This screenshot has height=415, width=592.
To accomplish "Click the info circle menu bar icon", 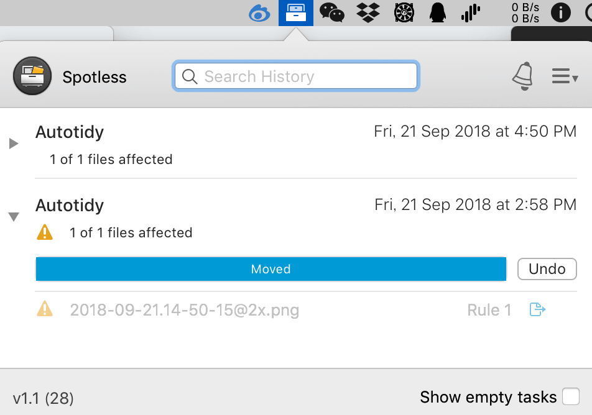I will [x=561, y=13].
